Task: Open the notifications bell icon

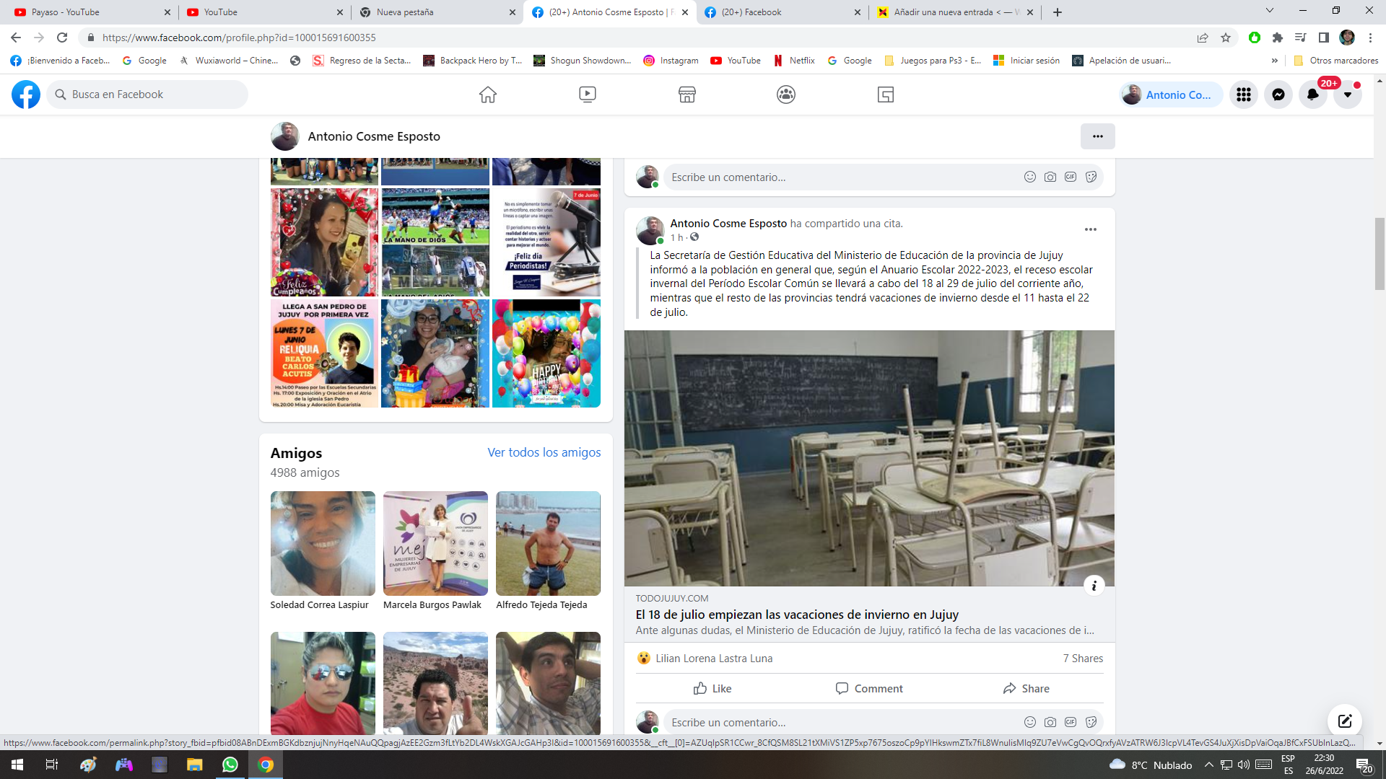Action: pos(1312,94)
